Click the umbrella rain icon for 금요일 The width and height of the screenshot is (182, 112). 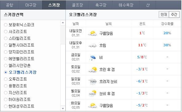pos(93,57)
